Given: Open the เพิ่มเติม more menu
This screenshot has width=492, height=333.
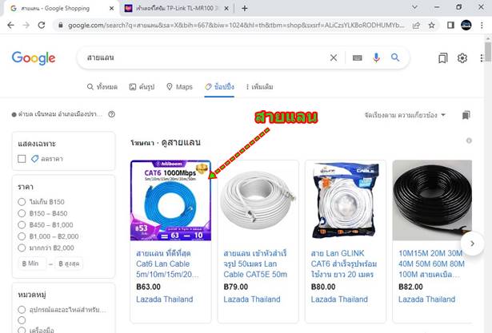Looking at the screenshot, I should pos(259,87).
